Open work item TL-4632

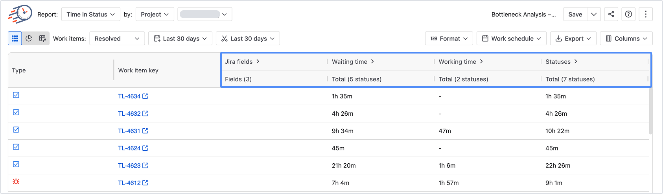pyautogui.click(x=129, y=113)
